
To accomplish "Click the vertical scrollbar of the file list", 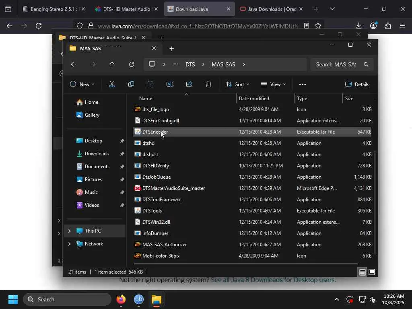I will pyautogui.click(x=375, y=202).
